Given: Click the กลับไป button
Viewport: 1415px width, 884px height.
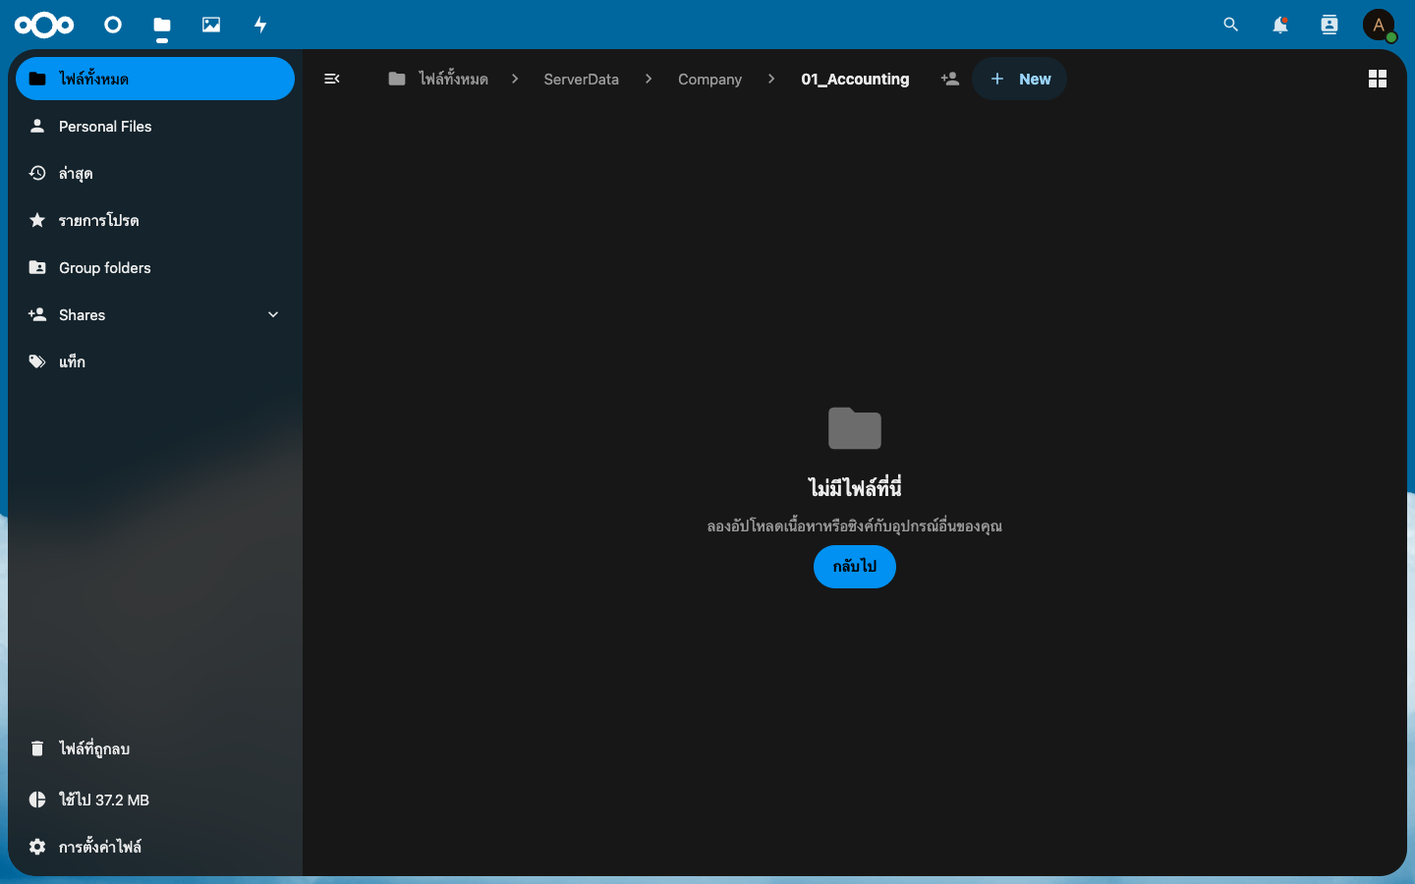Looking at the screenshot, I should [x=855, y=567].
